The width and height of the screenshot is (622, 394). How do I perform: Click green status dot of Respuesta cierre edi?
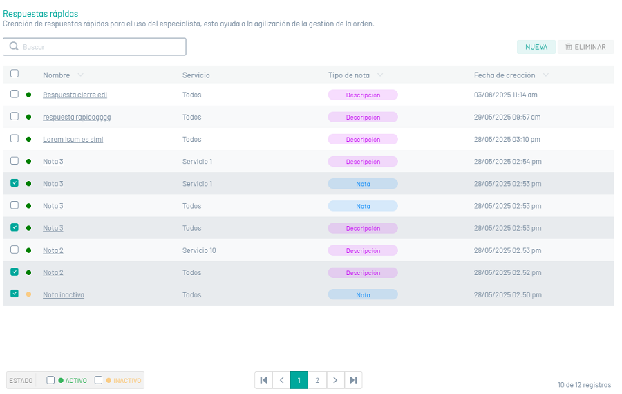(x=29, y=95)
